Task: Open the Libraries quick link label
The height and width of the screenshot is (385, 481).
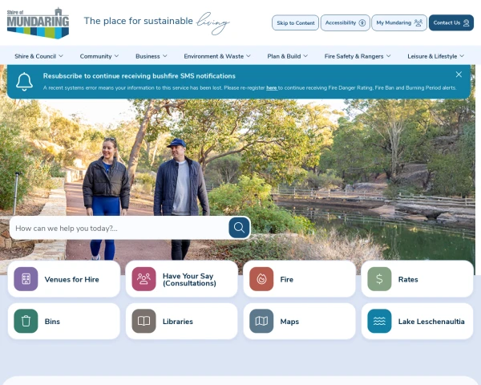Action: click(178, 322)
